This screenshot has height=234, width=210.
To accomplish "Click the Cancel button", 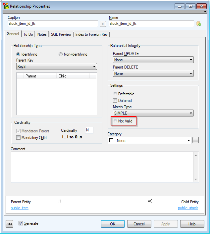I will coord(139,224).
